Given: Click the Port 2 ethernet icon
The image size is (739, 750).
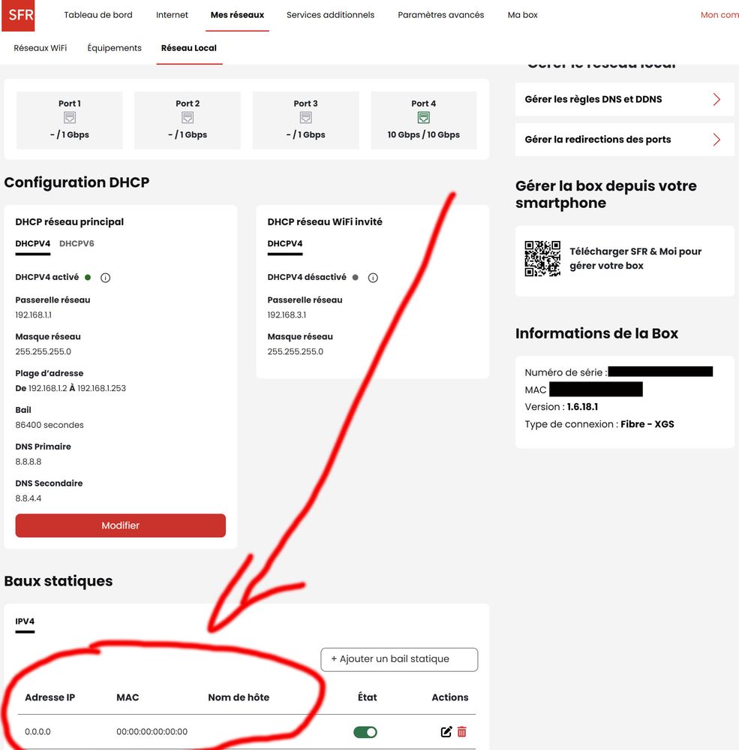Looking at the screenshot, I should coord(188,118).
